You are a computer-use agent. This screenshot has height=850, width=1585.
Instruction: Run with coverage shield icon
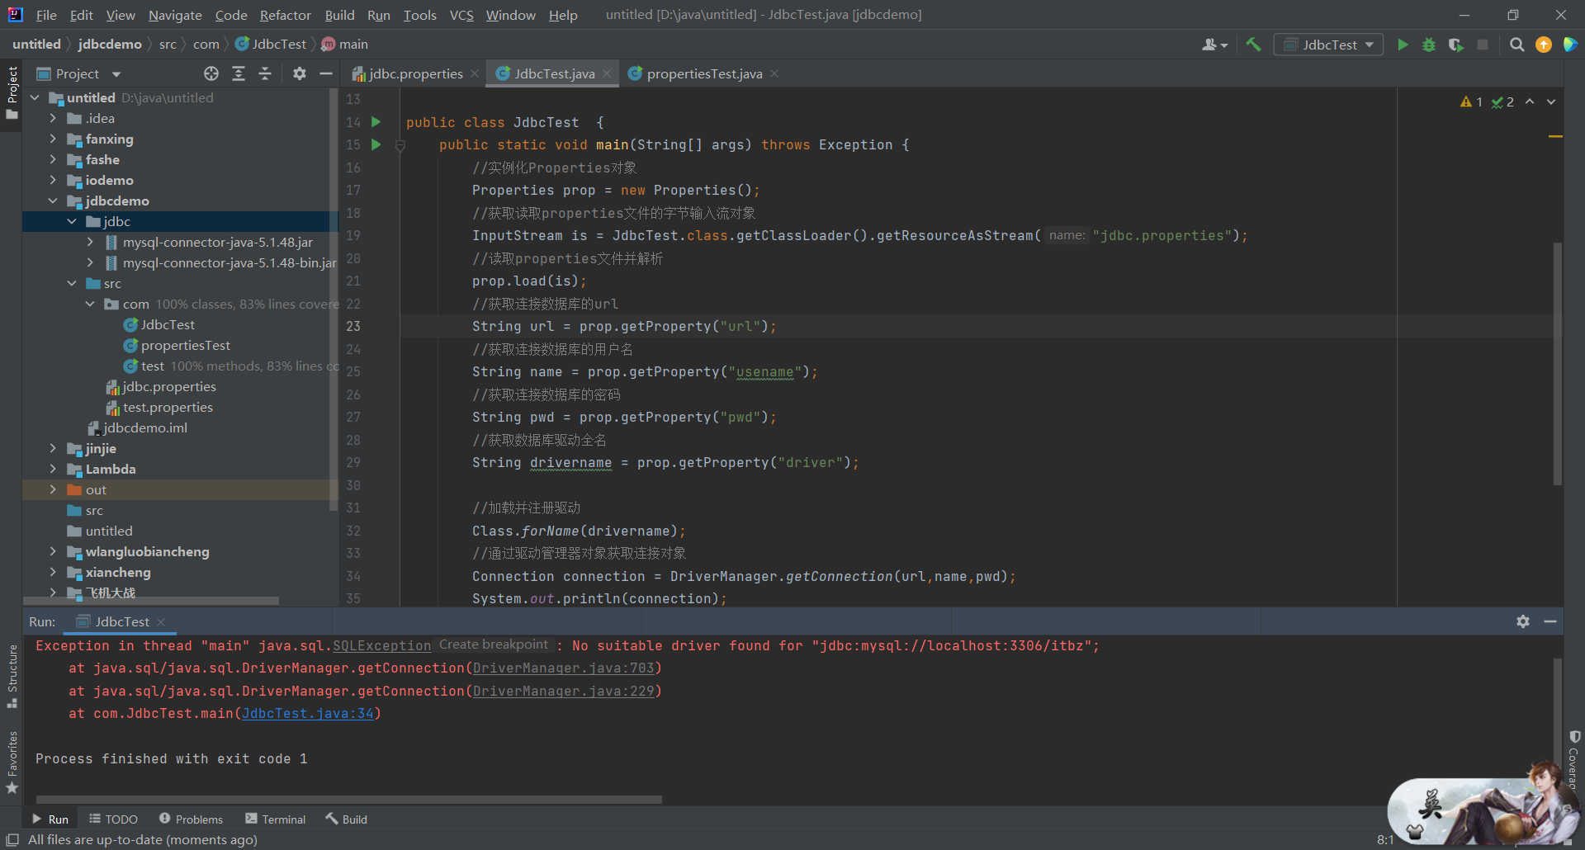click(x=1455, y=45)
